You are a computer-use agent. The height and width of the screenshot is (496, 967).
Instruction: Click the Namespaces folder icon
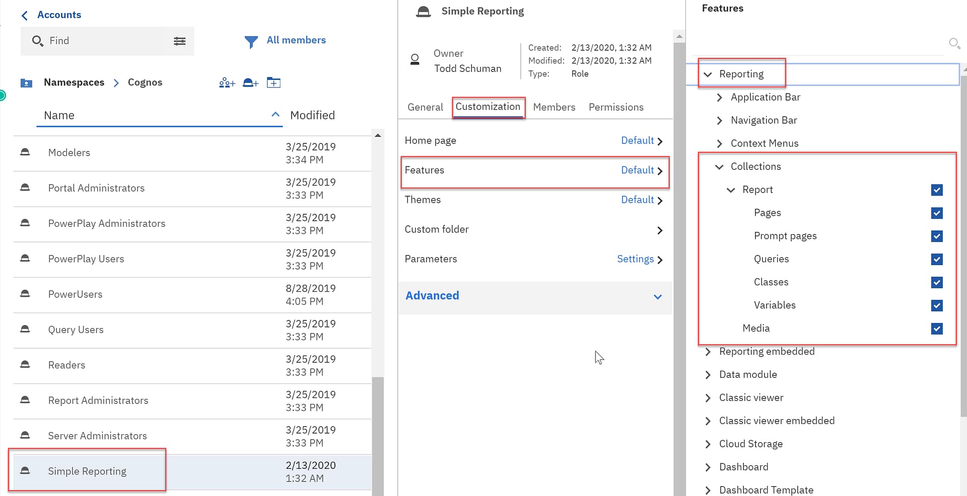coord(26,83)
